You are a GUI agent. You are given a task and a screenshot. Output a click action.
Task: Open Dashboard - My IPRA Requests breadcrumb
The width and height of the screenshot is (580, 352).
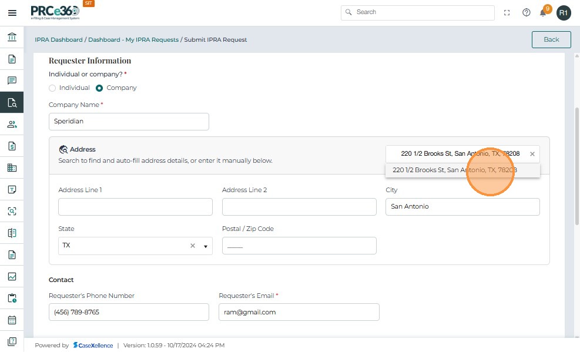pyautogui.click(x=133, y=40)
